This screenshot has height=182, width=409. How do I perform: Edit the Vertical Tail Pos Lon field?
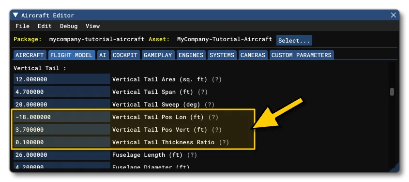tap(62, 117)
